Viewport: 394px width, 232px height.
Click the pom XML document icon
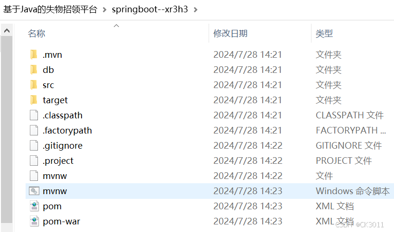coord(34,206)
